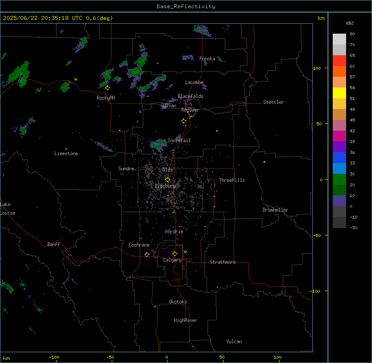Click the yellow diamond marker near Olds
This screenshot has height=363, width=372.
tap(167, 180)
